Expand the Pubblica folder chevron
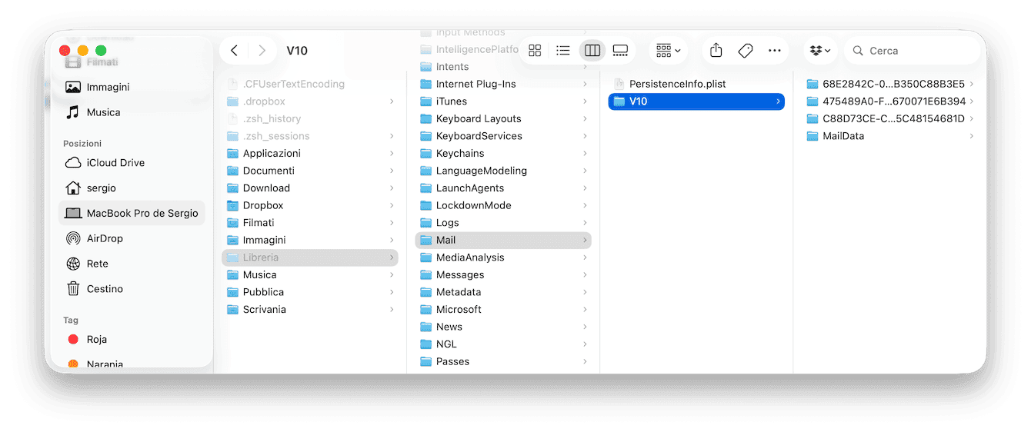Image resolution: width=1031 pixels, height=432 pixels. pos(392,292)
